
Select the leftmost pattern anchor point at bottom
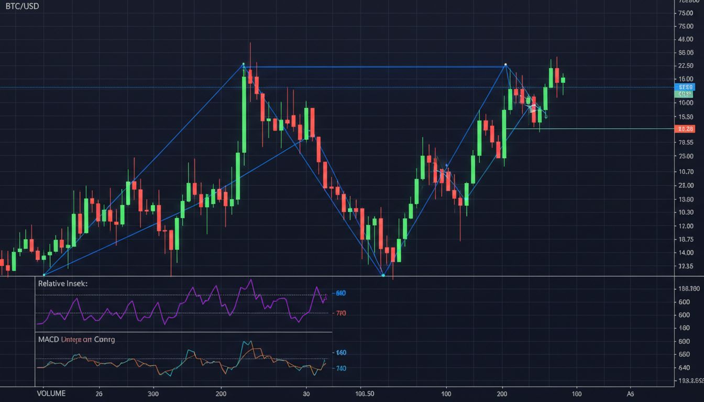click(44, 275)
